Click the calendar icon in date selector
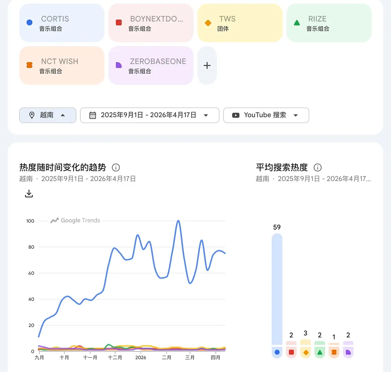The height and width of the screenshot is (372, 391). click(x=93, y=115)
